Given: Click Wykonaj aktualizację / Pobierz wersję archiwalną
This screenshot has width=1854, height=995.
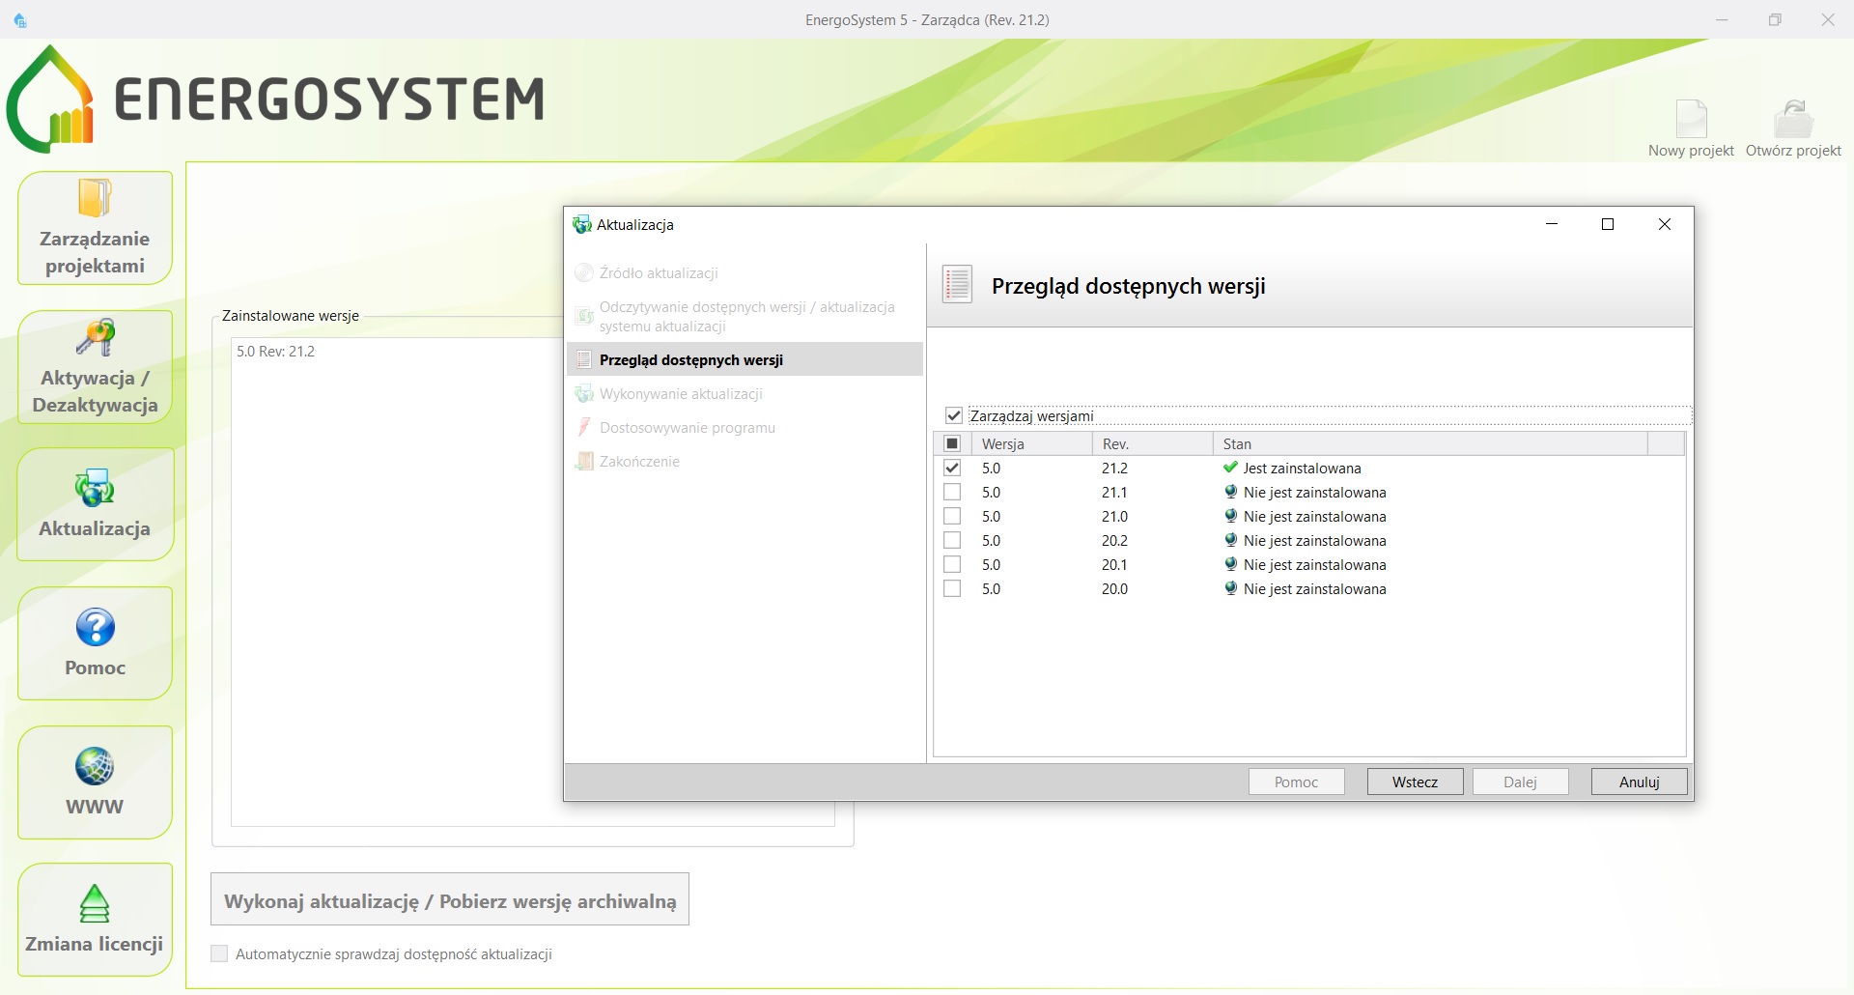Looking at the screenshot, I should [x=450, y=899].
